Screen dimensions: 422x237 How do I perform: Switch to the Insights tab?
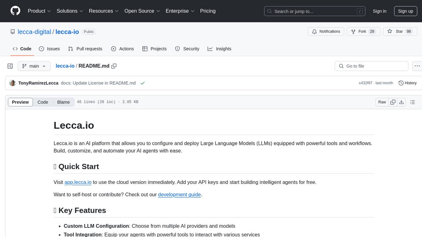click(x=219, y=49)
